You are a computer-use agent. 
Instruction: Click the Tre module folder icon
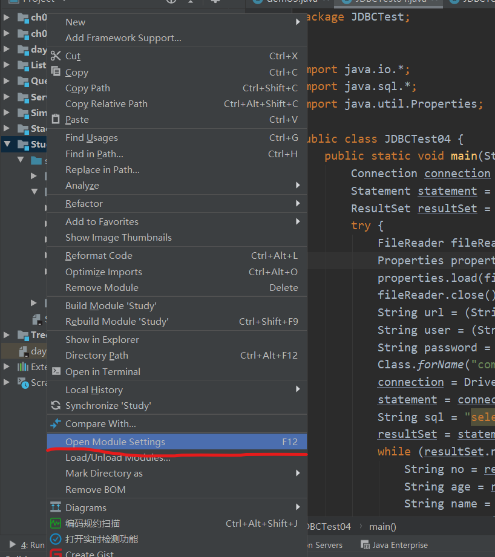click(23, 335)
